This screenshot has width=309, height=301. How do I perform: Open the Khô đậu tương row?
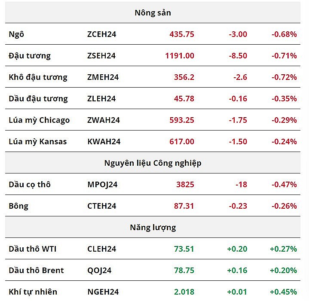click(x=38, y=77)
